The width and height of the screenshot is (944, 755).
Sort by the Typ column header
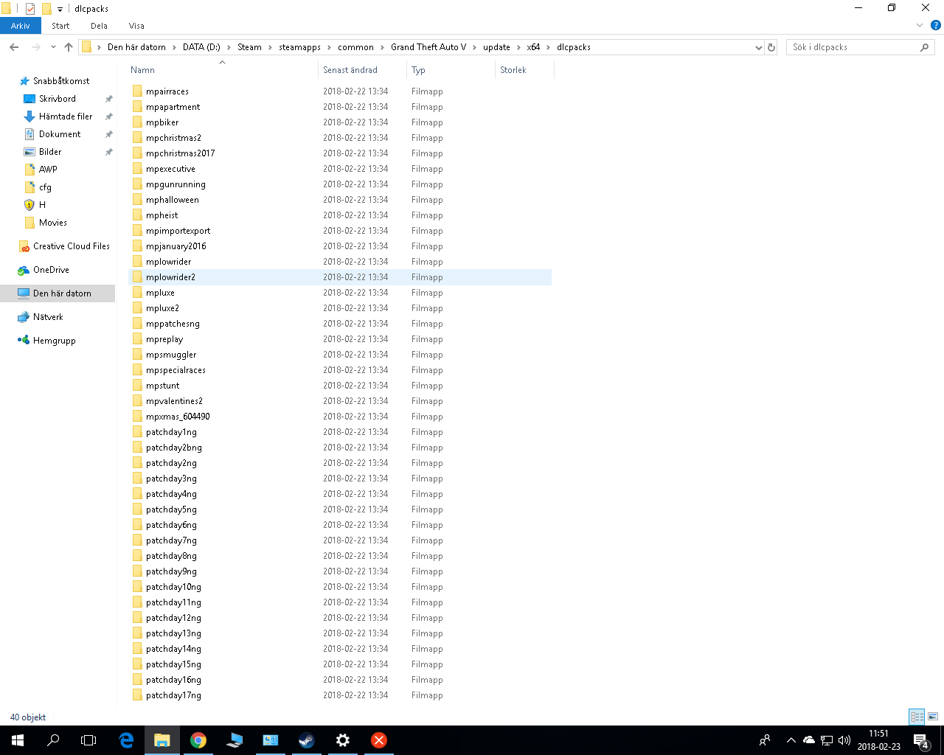(x=451, y=70)
